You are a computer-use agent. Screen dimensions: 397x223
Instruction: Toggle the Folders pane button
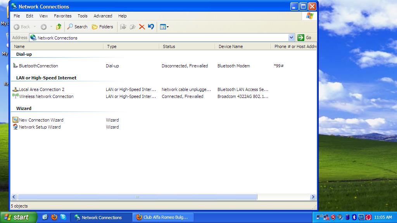tap(102, 27)
